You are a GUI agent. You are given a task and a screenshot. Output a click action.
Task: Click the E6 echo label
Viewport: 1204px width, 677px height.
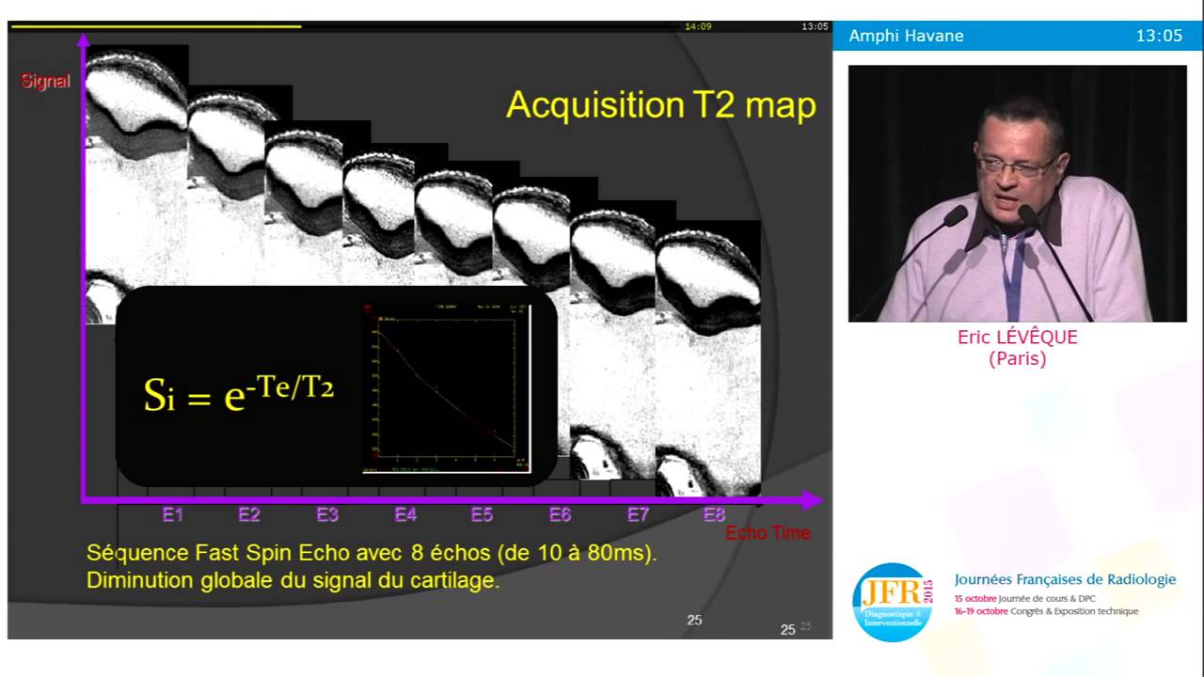click(x=560, y=514)
